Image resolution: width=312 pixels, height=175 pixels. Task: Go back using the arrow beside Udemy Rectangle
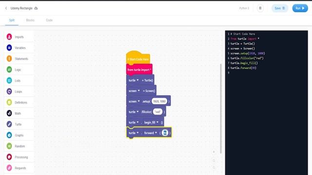[6, 8]
